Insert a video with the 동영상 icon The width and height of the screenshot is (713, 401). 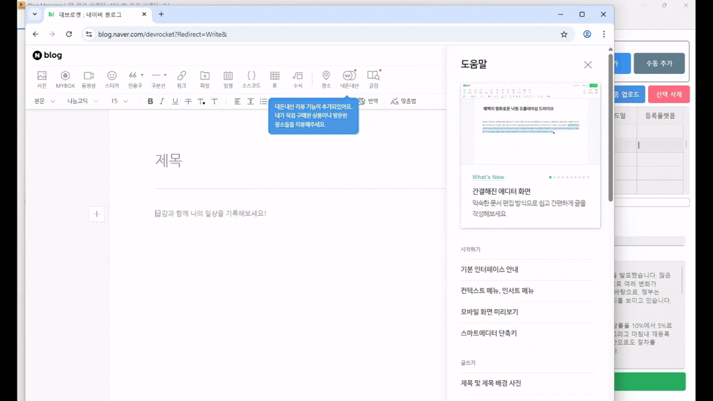tap(88, 79)
